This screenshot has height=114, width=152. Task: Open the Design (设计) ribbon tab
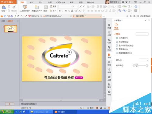pos(40,2)
